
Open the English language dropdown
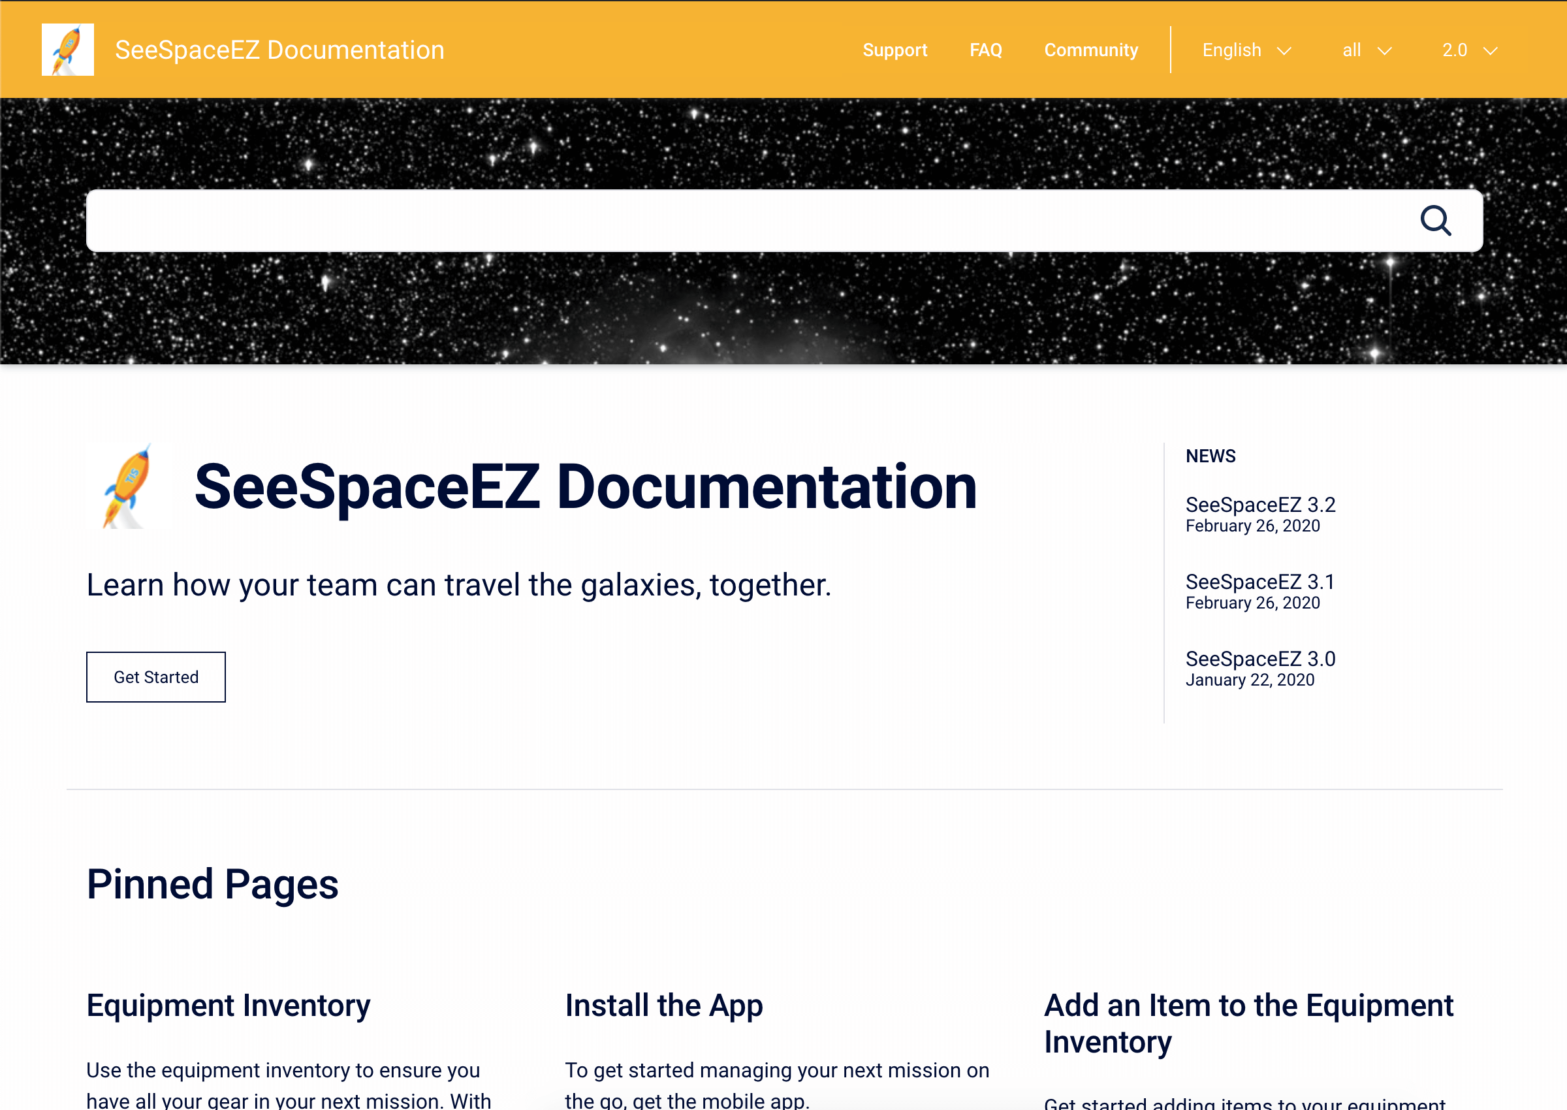1232,50
